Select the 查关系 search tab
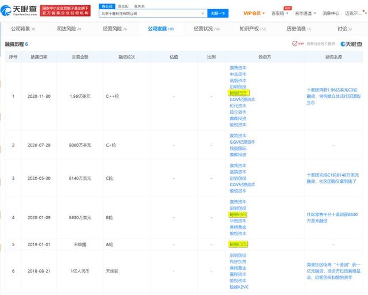This screenshot has width=368, height=295. point(139,6)
